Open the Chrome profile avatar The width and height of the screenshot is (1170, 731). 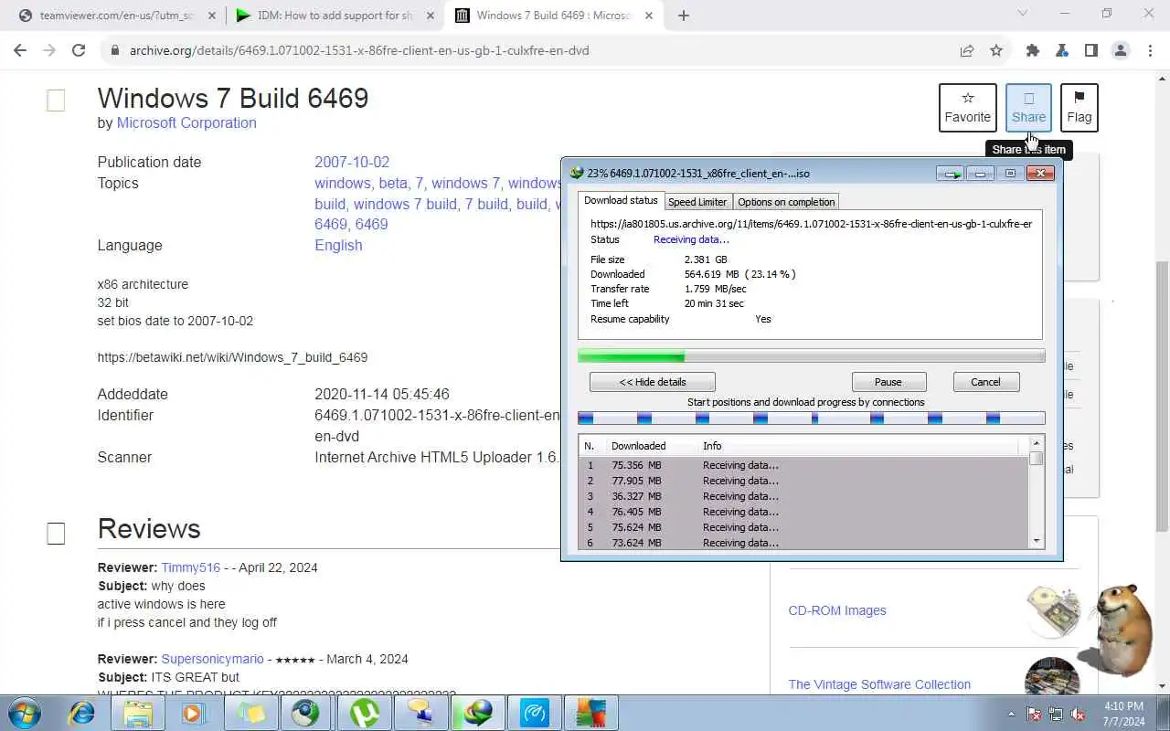click(x=1121, y=50)
